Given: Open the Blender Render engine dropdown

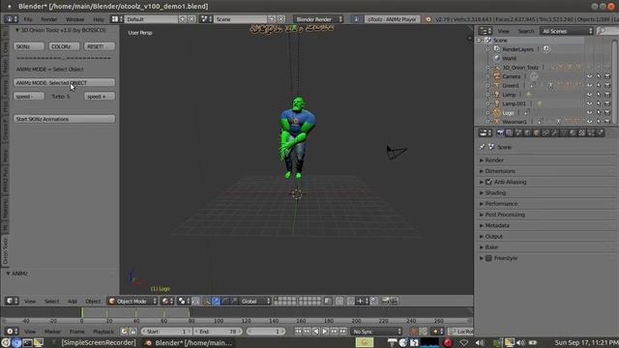Looking at the screenshot, I should pyautogui.click(x=318, y=19).
